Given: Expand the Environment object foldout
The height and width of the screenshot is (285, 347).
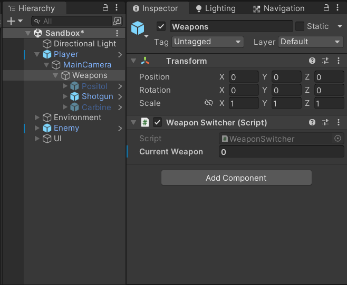Looking at the screenshot, I should [37, 117].
